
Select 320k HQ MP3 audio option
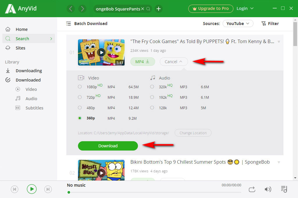[x=152, y=87]
